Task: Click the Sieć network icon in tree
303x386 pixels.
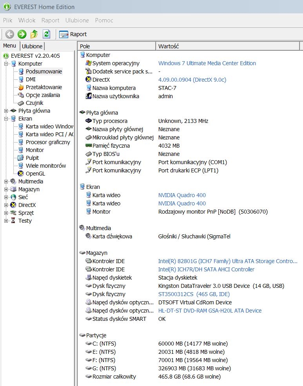Action: (13, 197)
